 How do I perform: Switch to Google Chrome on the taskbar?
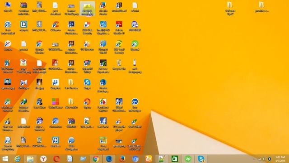click(96, 159)
